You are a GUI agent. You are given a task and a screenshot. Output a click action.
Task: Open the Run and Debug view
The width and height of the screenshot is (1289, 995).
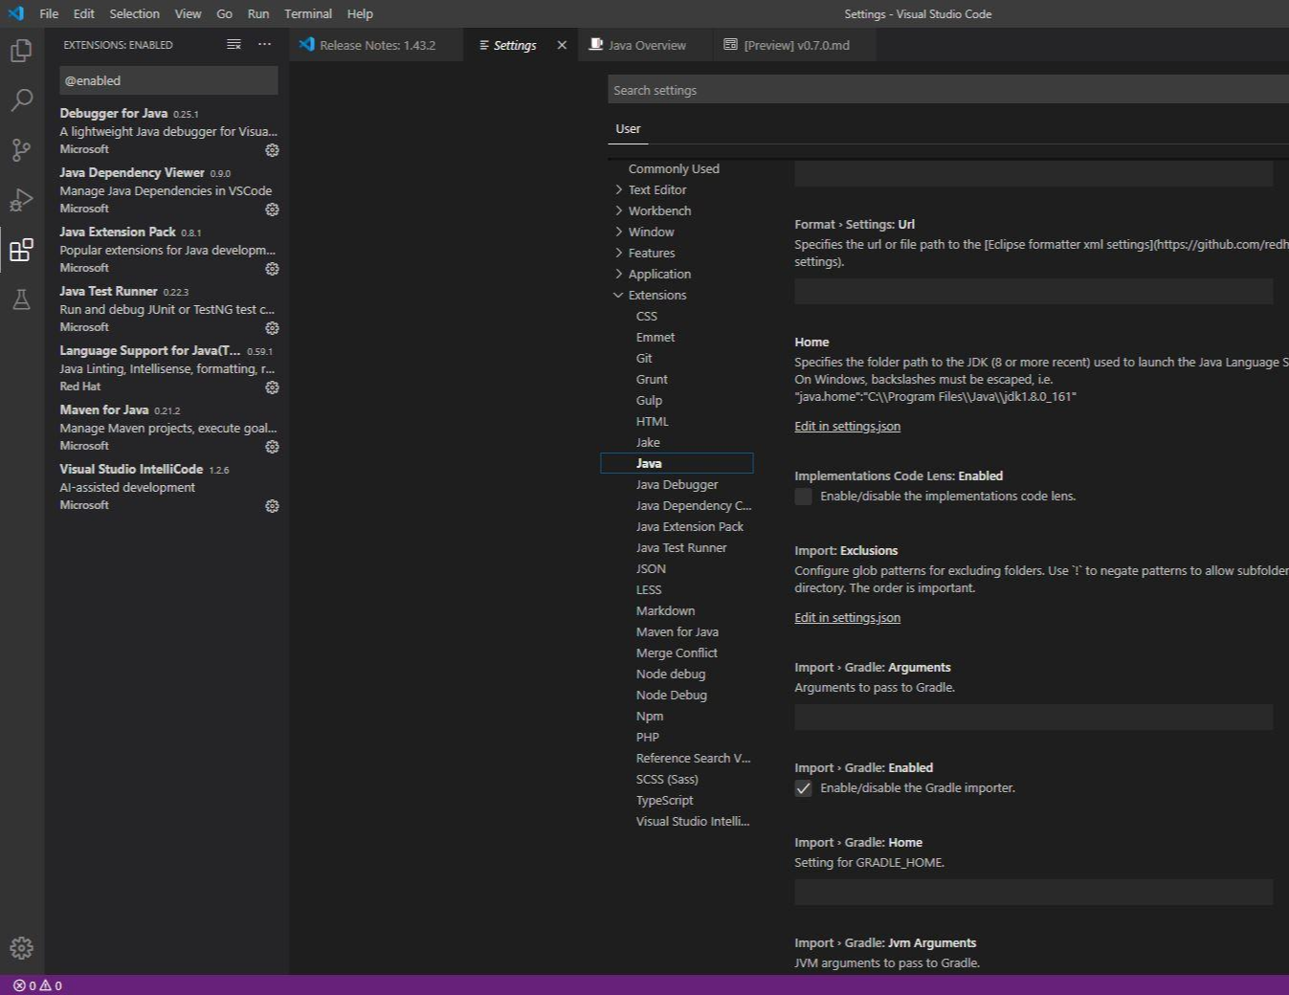(x=21, y=199)
